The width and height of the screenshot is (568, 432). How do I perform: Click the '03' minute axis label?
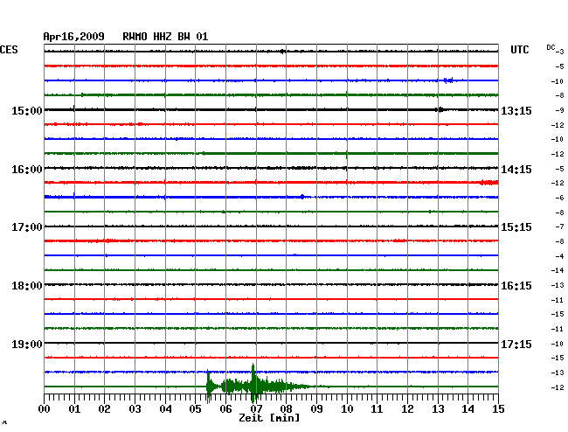pyautogui.click(x=135, y=409)
